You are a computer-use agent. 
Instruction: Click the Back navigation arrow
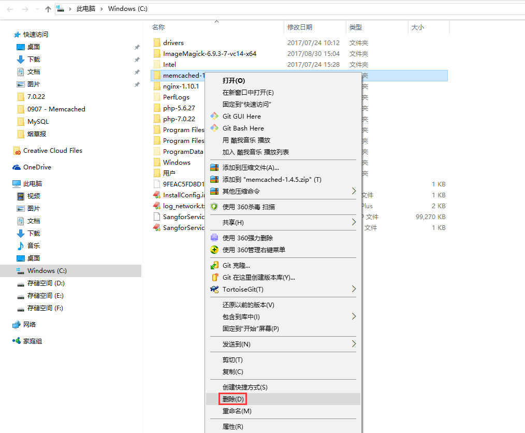click(10, 9)
